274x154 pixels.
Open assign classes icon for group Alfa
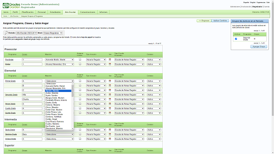click(x=80, y=94)
